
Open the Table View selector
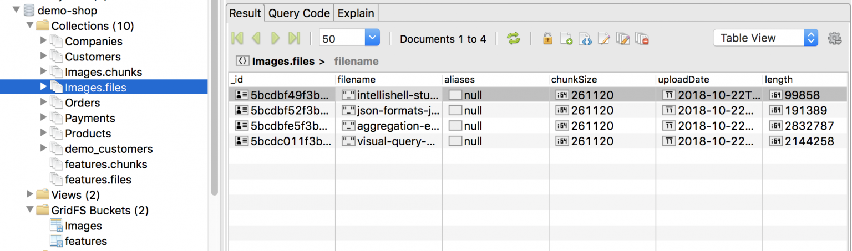click(765, 38)
